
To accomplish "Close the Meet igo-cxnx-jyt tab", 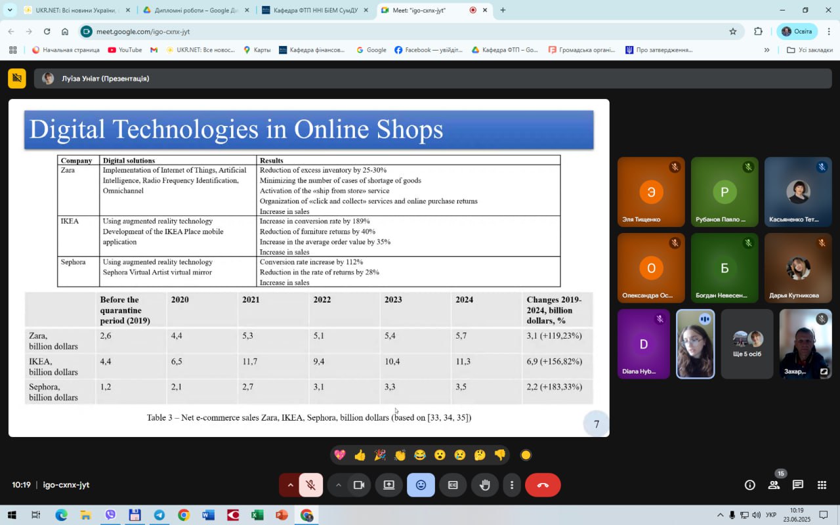I will (485, 10).
